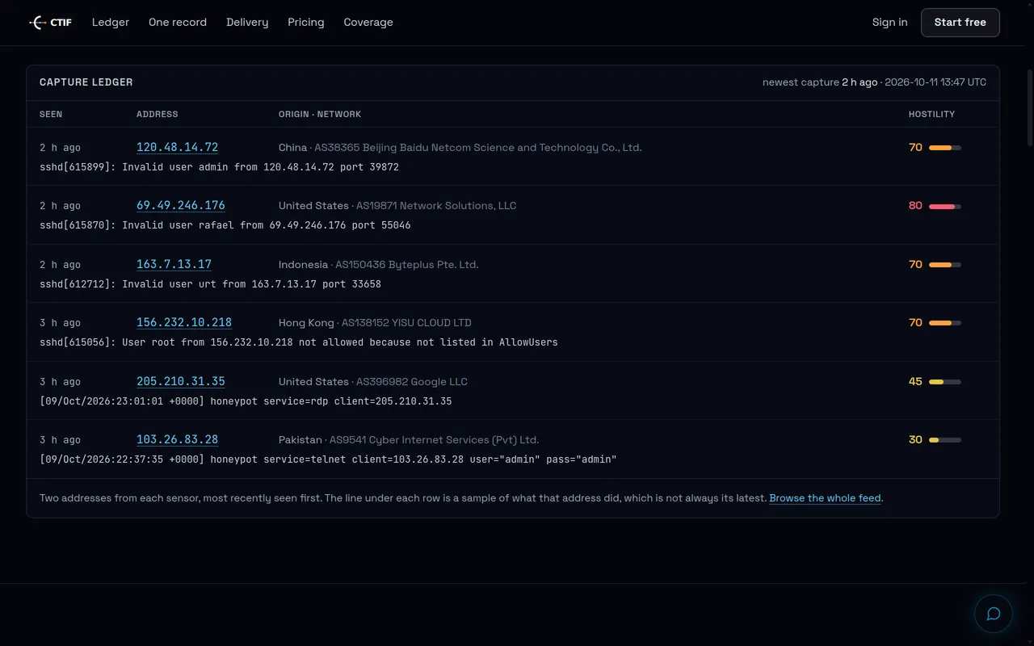
Task: Click the Invalid user urt log line
Action: 210,284
